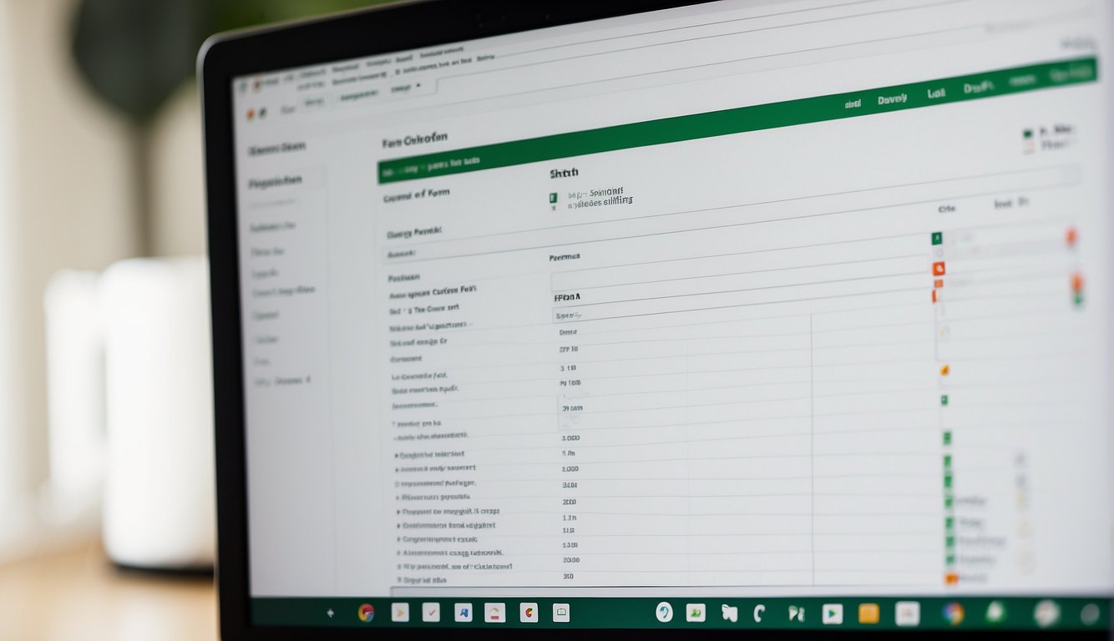Switch to the Davely tab
The image size is (1114, 641).
tap(892, 99)
